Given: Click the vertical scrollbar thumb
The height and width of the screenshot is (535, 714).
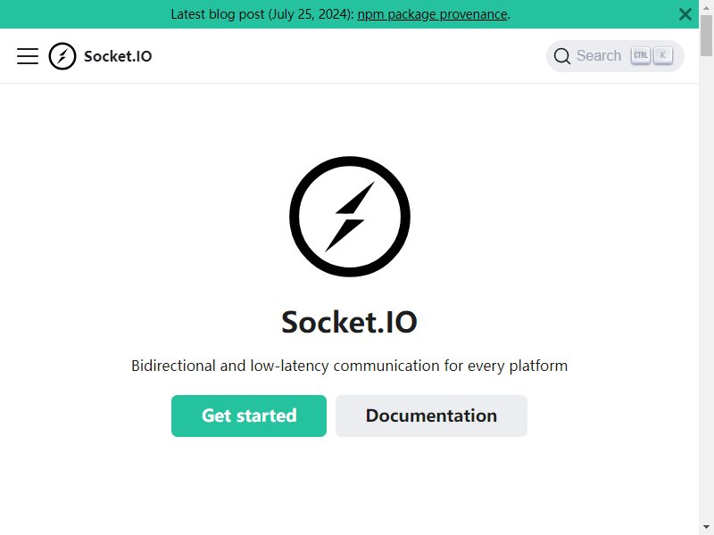Looking at the screenshot, I should (706, 36).
